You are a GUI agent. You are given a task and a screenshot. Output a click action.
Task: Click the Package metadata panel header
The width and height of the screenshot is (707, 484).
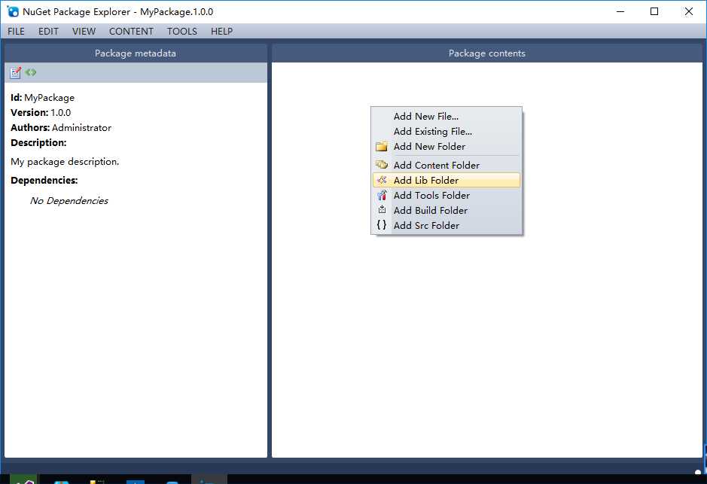pos(136,53)
